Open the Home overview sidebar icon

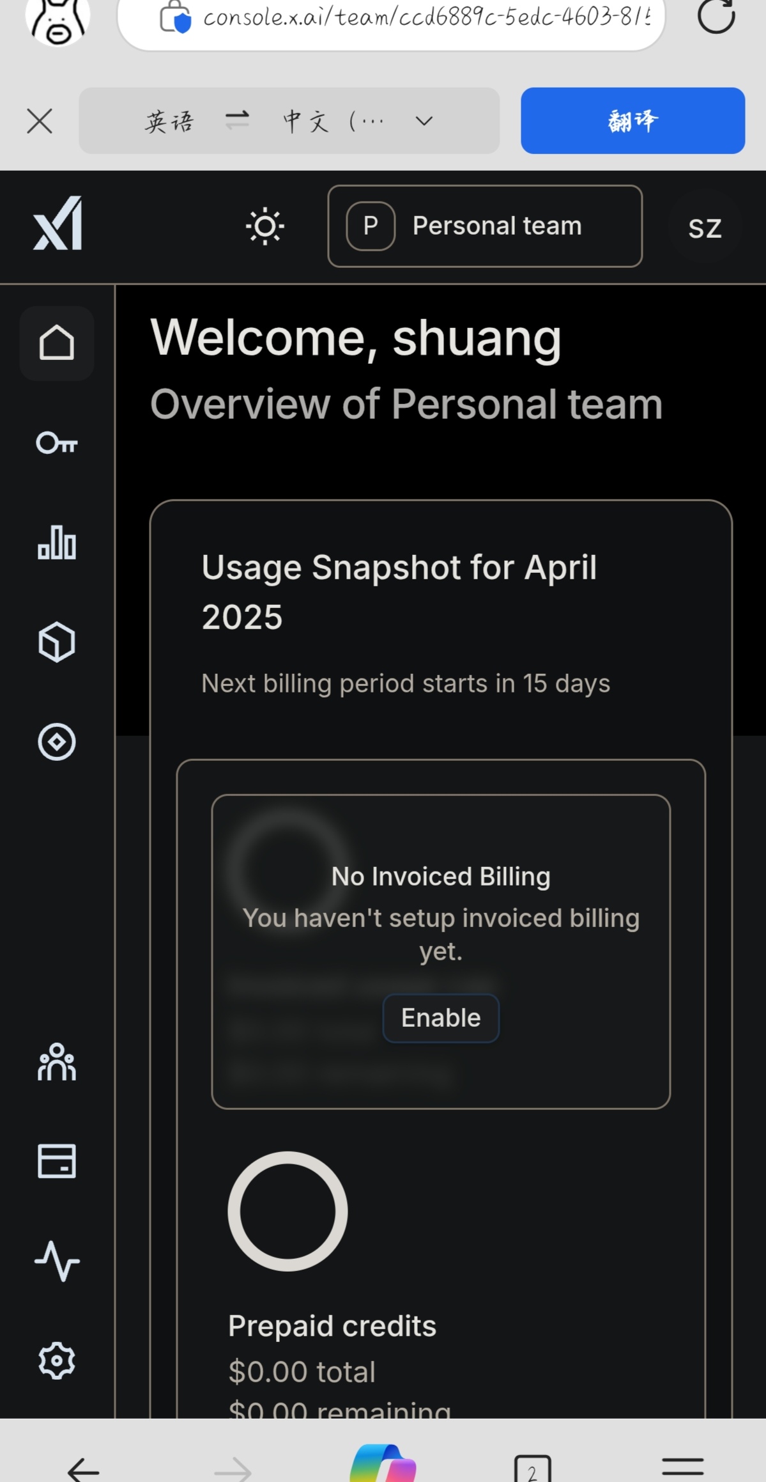[57, 343]
